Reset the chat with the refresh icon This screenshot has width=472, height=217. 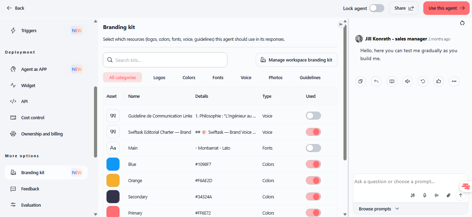(x=462, y=23)
